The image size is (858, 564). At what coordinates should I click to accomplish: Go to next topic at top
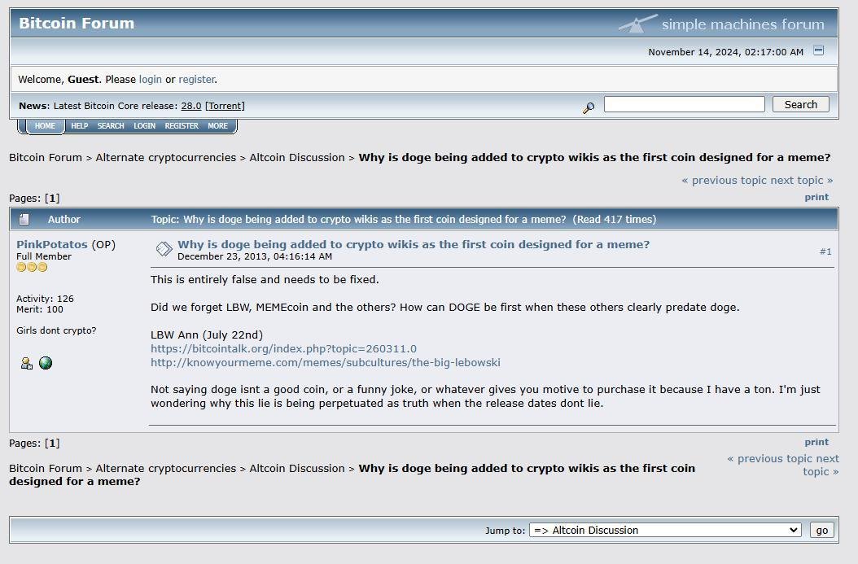(802, 181)
